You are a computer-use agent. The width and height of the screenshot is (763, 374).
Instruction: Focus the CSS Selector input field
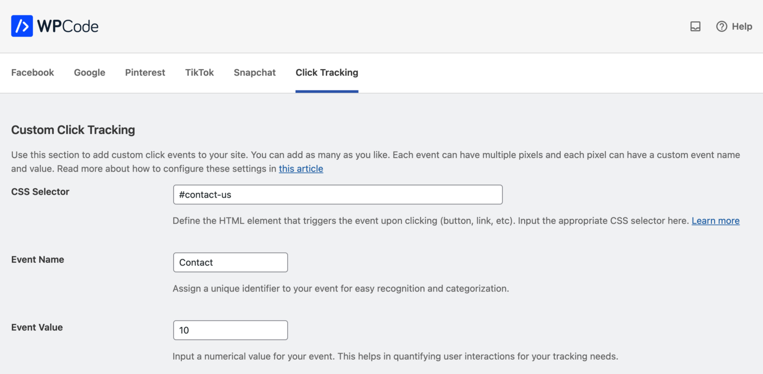click(338, 194)
